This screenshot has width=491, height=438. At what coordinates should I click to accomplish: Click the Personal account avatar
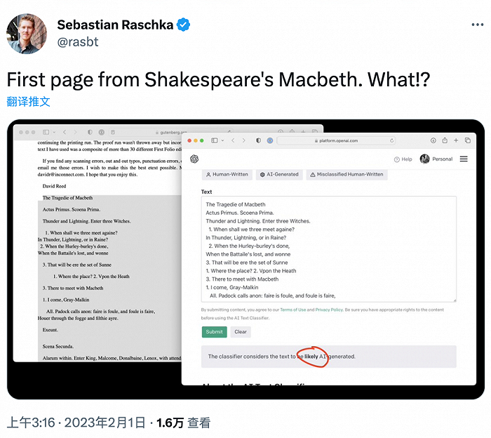pos(424,159)
